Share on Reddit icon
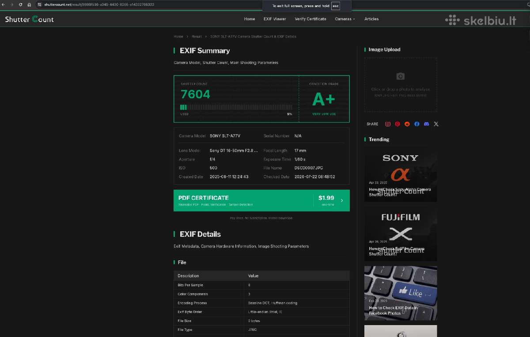Screen dimensions: 530x337 point(407,124)
